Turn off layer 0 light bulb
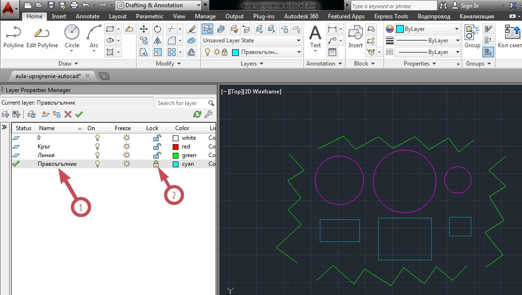This screenshot has width=522, height=295. [97, 138]
